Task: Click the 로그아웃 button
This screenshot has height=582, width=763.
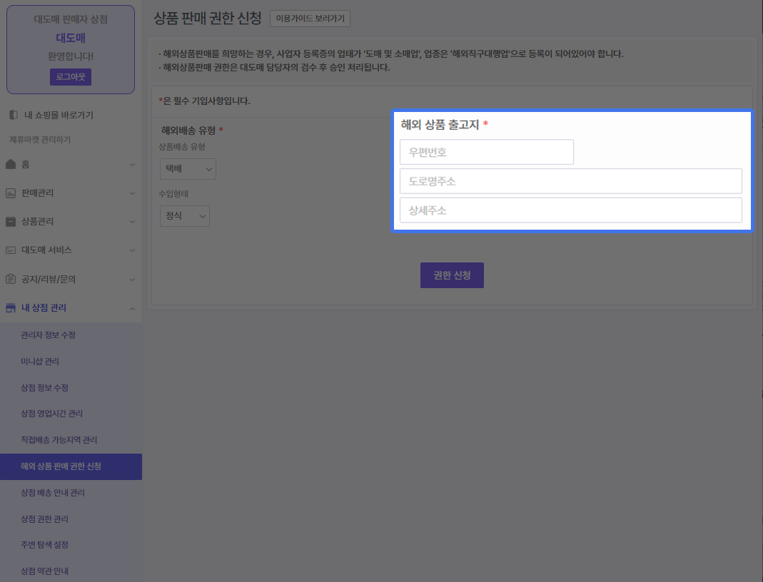Action: (71, 77)
